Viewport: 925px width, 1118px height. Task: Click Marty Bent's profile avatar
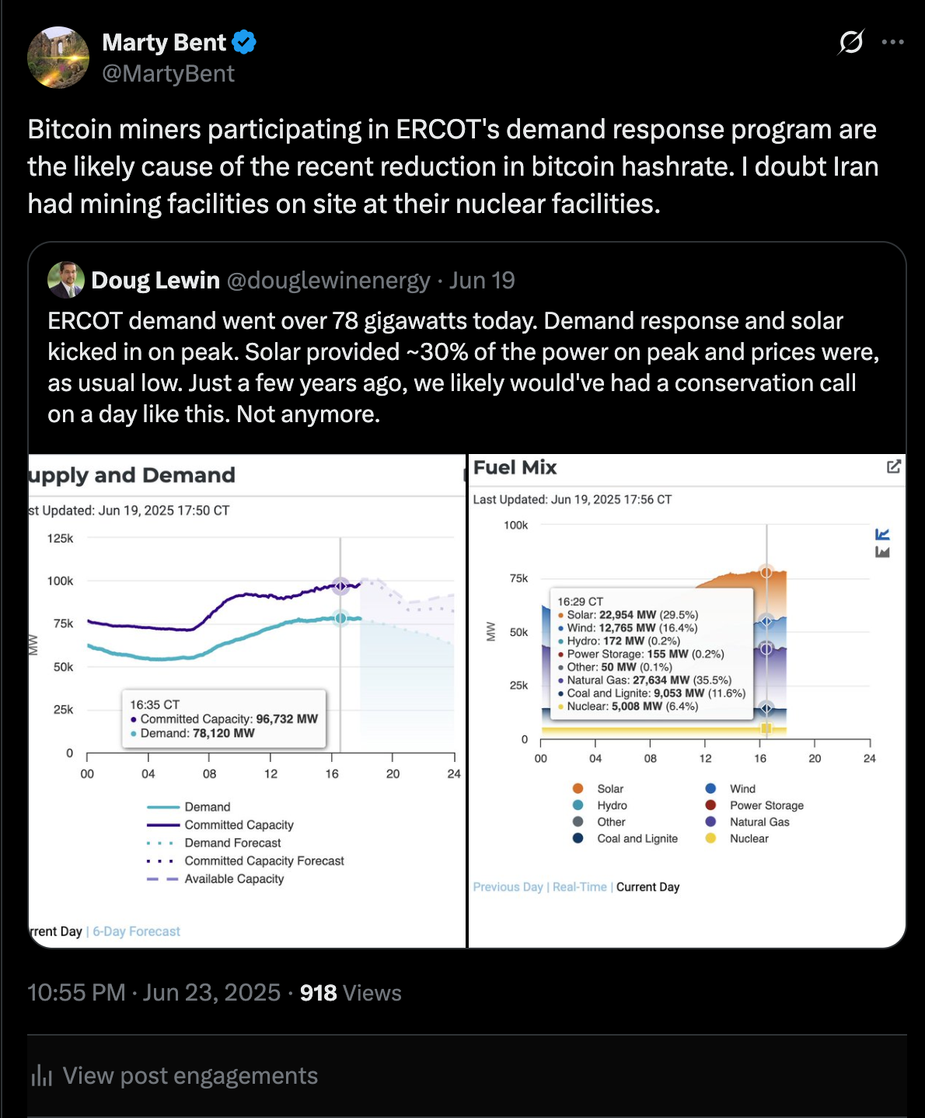(58, 58)
